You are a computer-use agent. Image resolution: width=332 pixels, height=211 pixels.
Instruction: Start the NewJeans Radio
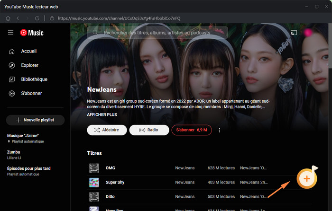pyautogui.click(x=149, y=130)
